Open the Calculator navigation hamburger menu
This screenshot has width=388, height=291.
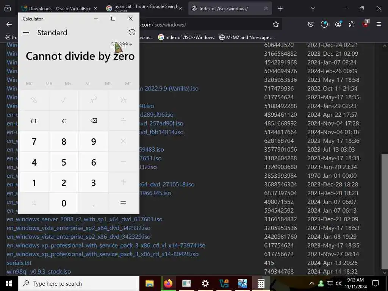(26, 33)
